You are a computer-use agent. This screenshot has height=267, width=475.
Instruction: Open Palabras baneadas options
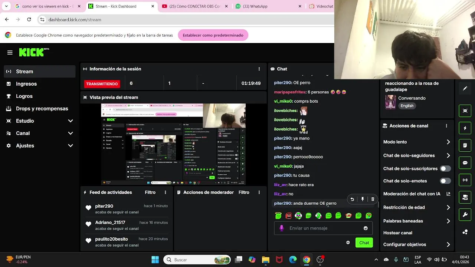417,221
